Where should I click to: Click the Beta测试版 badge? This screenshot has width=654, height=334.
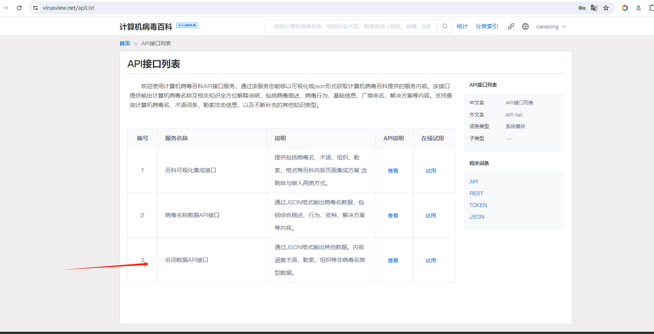coord(187,25)
